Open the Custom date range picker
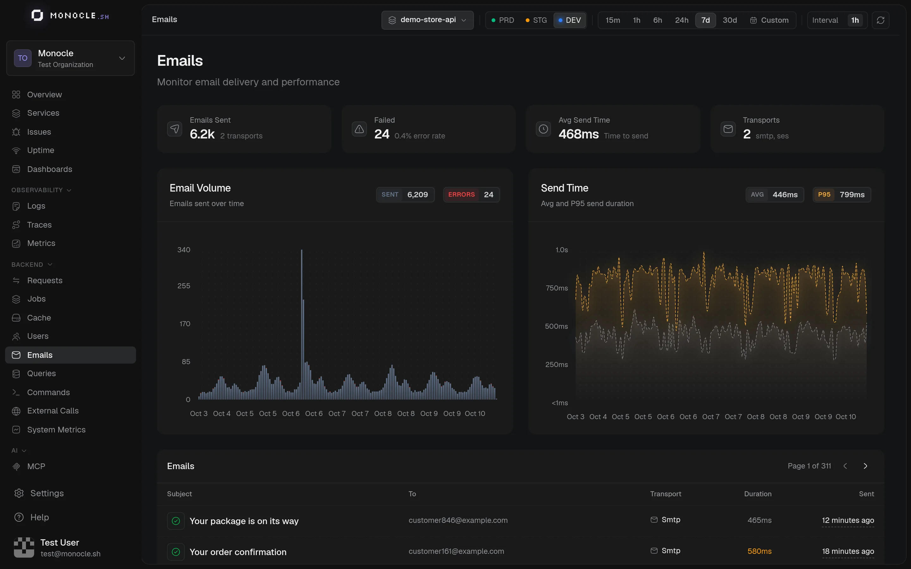This screenshot has height=569, width=911. [x=769, y=20]
